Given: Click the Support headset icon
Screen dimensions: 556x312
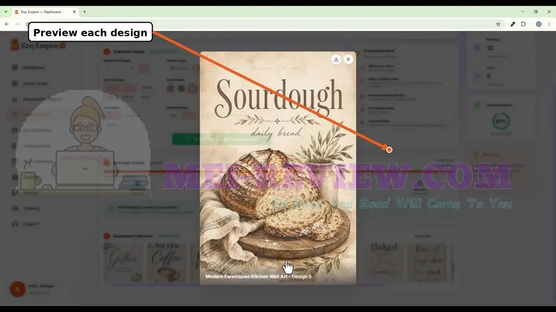Looking at the screenshot, I should [x=15, y=224].
